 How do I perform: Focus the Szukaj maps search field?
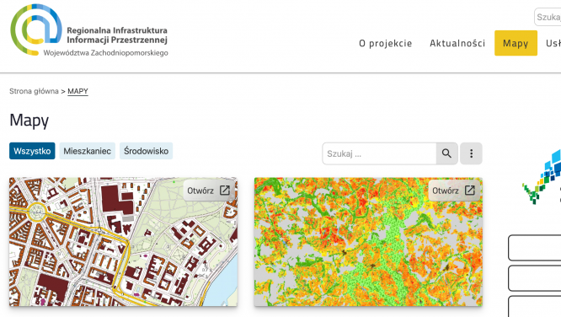tap(379, 153)
